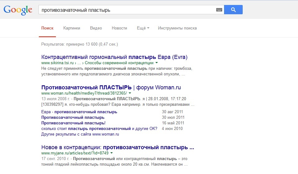
Task: Open Новое в контрацепции result title
Action: point(118,147)
